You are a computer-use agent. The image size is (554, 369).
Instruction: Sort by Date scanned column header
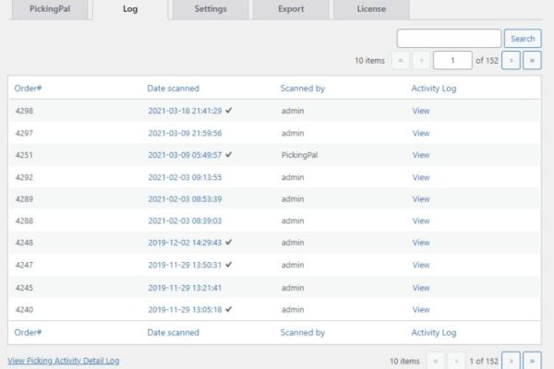[x=173, y=89]
